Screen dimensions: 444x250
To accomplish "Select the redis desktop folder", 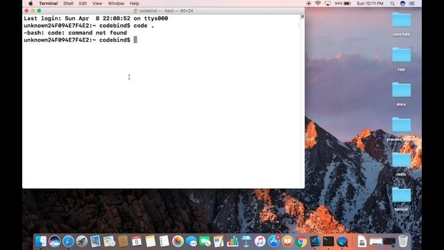I will click(401, 160).
